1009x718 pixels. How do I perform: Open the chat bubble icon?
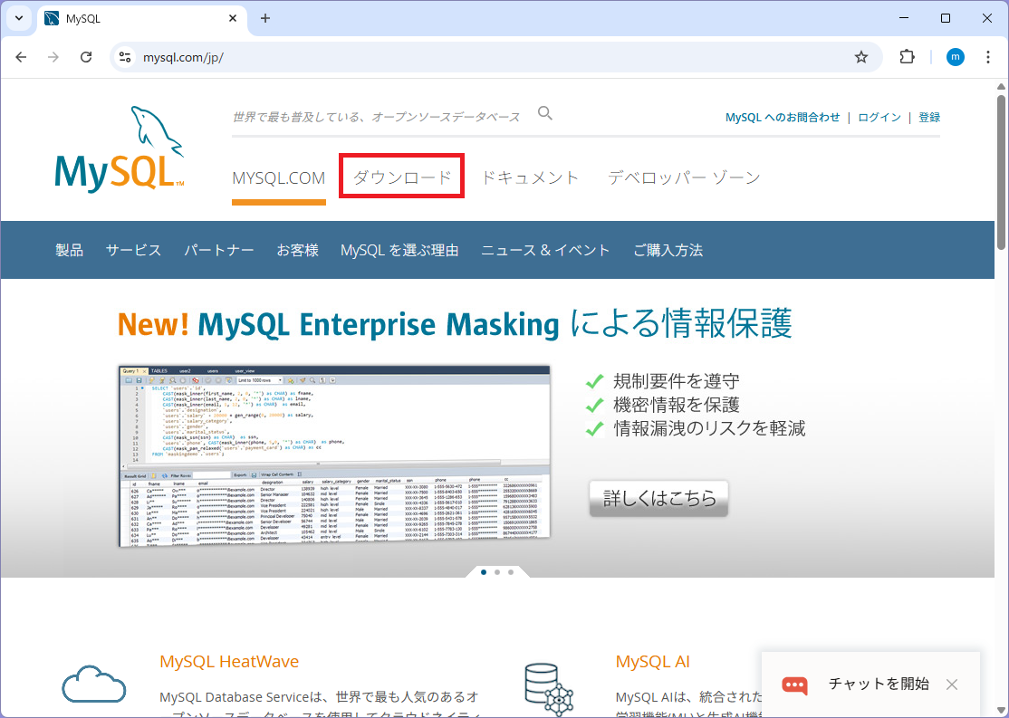coord(794,685)
